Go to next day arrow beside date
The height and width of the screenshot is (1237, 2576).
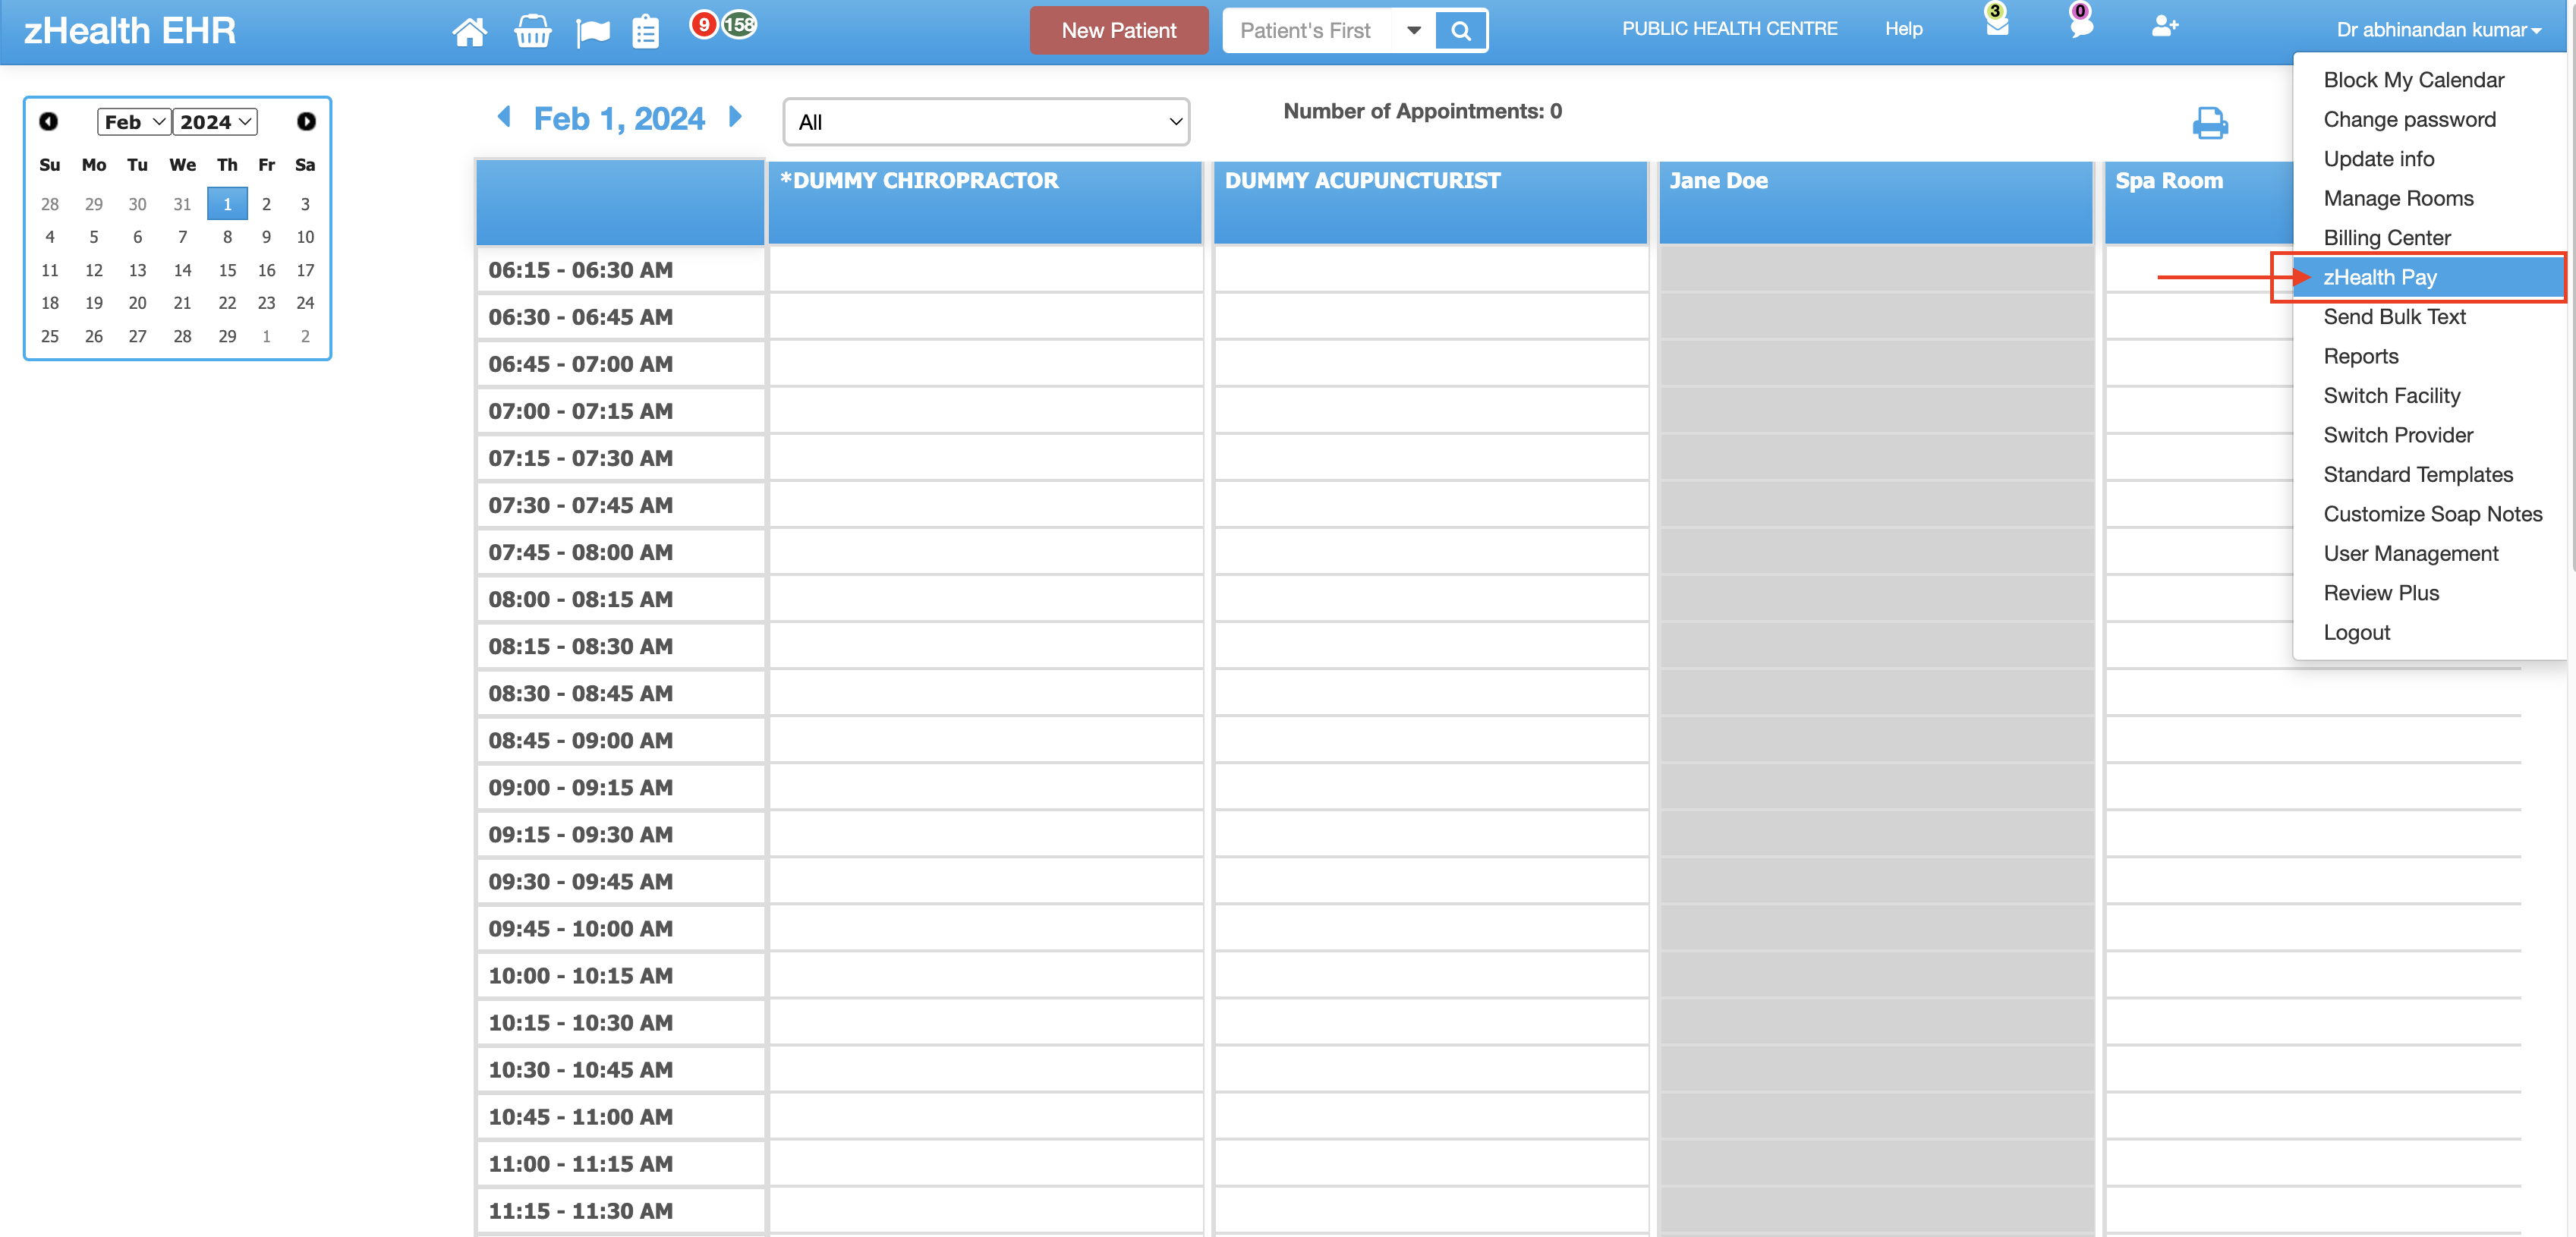pyautogui.click(x=735, y=117)
